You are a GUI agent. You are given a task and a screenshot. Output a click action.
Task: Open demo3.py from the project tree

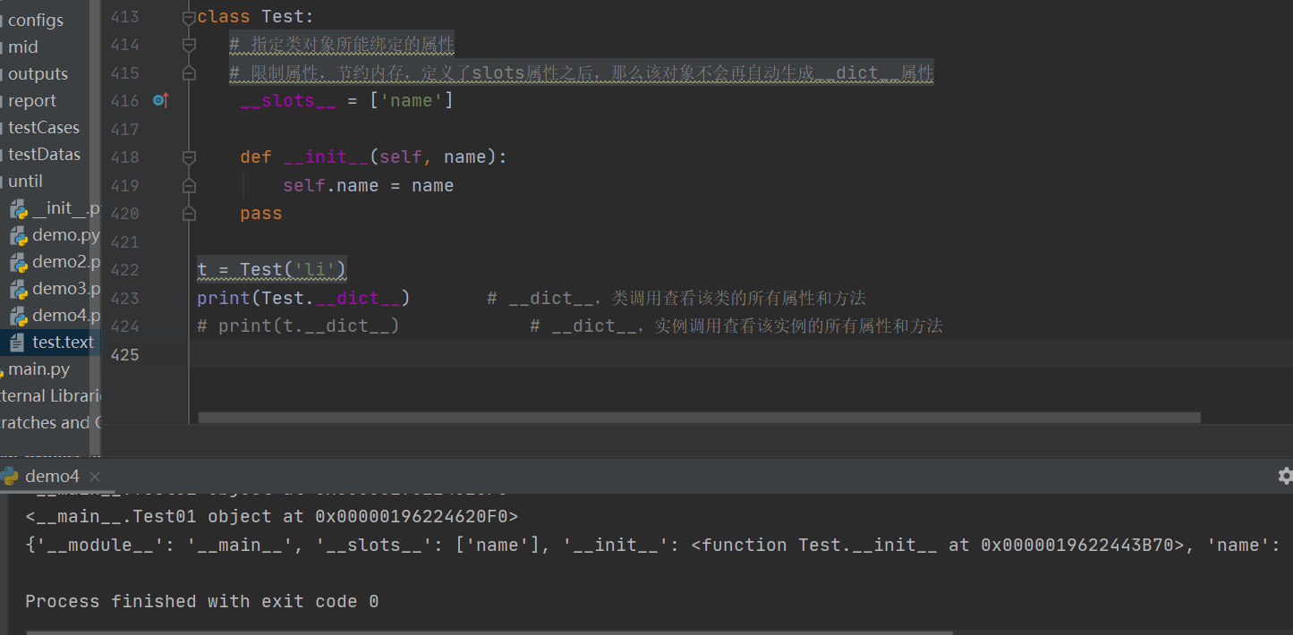click(x=66, y=289)
